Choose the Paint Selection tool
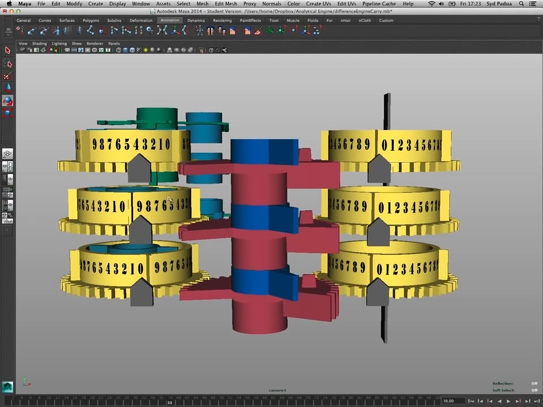Viewport: 543px width, 407px height. coord(7,76)
